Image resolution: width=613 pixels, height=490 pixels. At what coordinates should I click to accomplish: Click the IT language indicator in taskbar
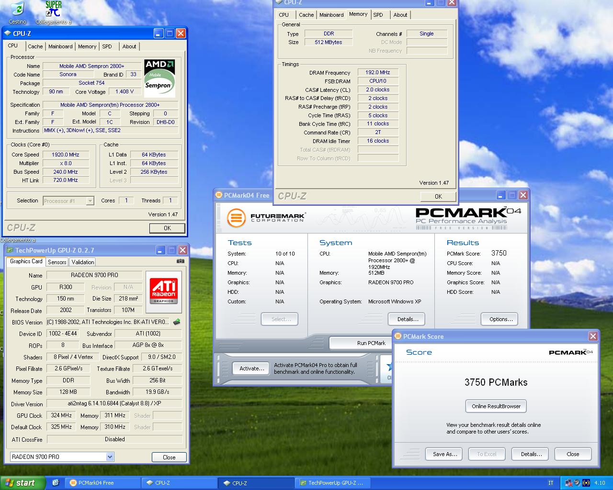[551, 483]
